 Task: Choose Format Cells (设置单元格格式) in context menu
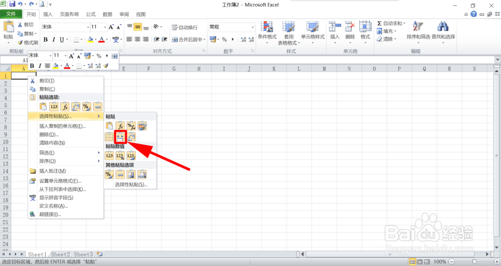[x=66, y=181]
